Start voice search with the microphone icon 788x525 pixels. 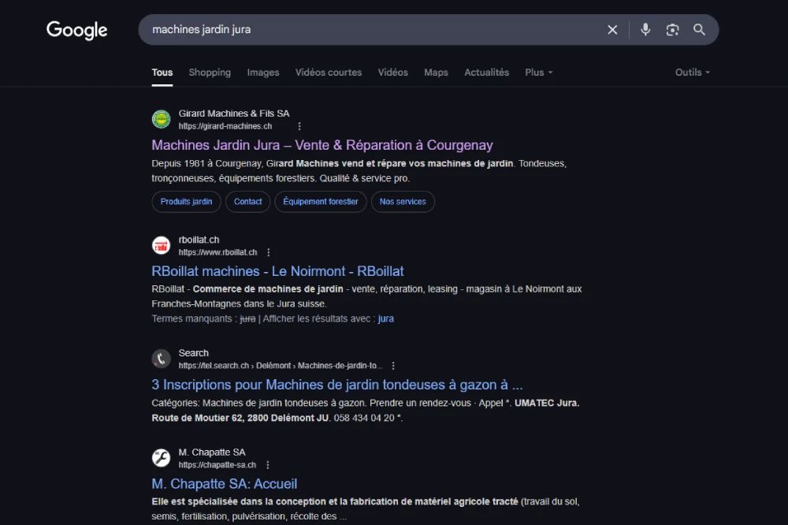pos(645,30)
